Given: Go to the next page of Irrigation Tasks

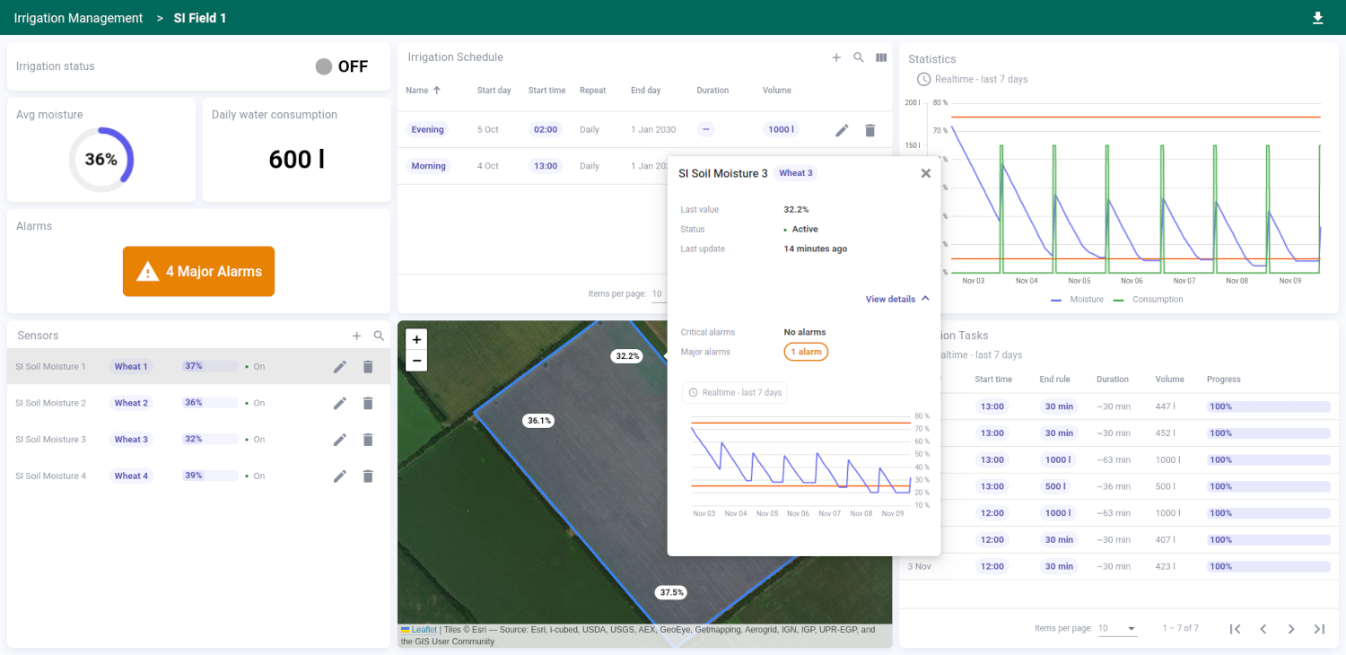Looking at the screenshot, I should point(1291,629).
